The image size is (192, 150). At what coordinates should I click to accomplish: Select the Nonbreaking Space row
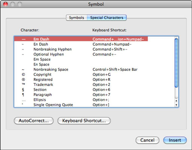pyautogui.click(x=94, y=69)
